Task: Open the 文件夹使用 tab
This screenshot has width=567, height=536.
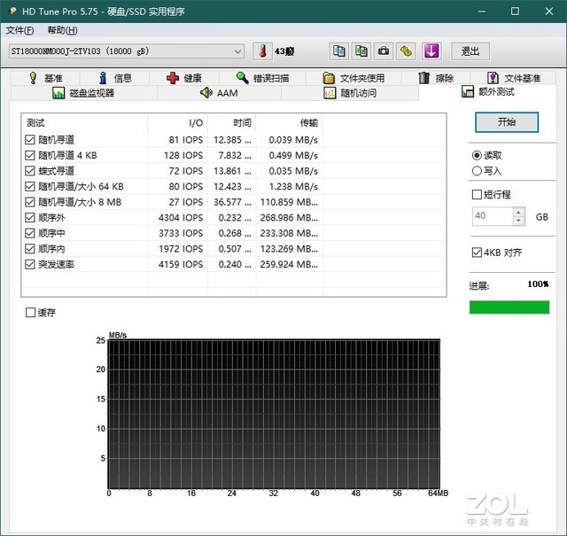Action: [x=353, y=78]
